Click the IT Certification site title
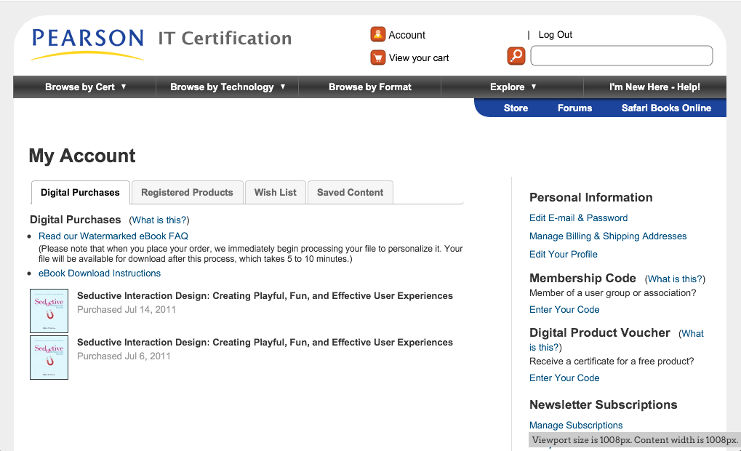Image resolution: width=741 pixels, height=451 pixels. pos(225,39)
